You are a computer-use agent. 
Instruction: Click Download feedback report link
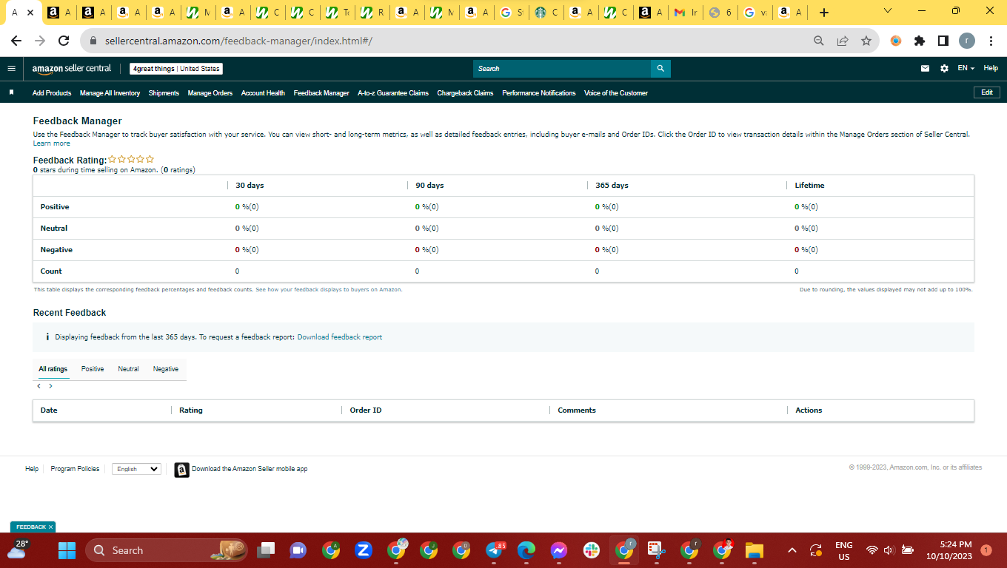click(340, 337)
